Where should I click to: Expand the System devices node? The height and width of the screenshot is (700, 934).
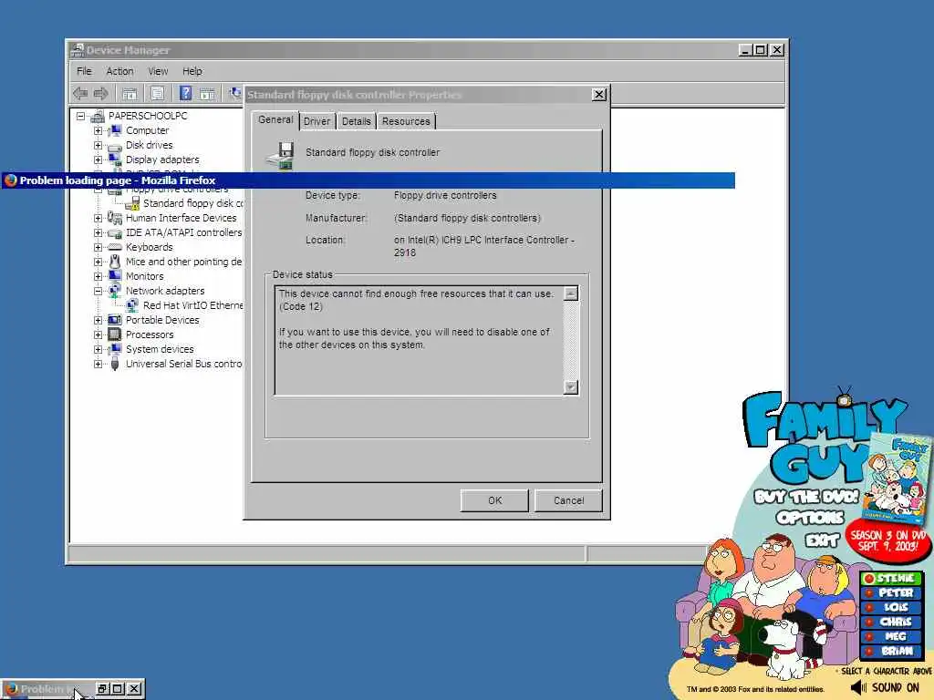(98, 349)
